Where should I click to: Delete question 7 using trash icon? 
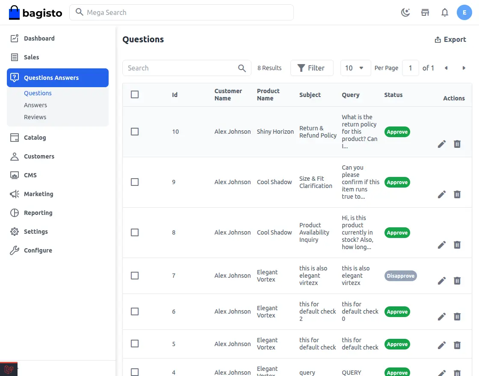click(457, 281)
